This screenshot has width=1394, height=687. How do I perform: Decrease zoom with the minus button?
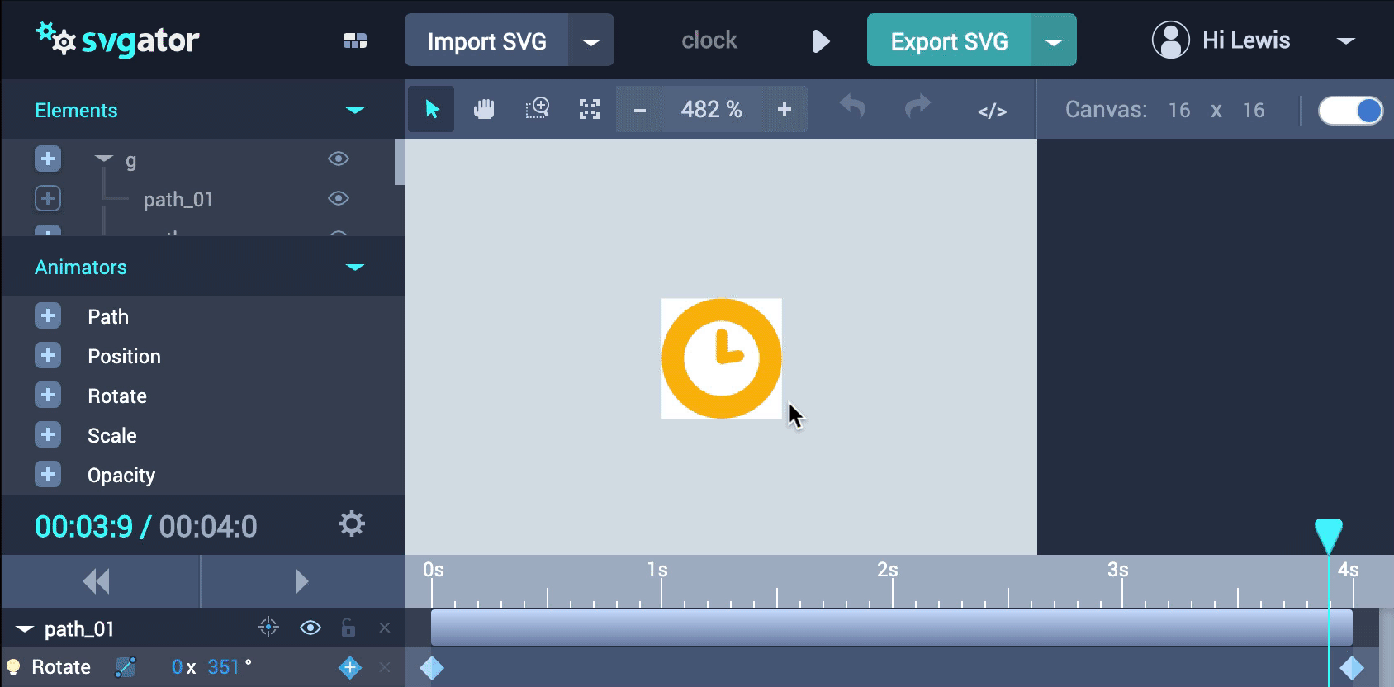click(639, 109)
